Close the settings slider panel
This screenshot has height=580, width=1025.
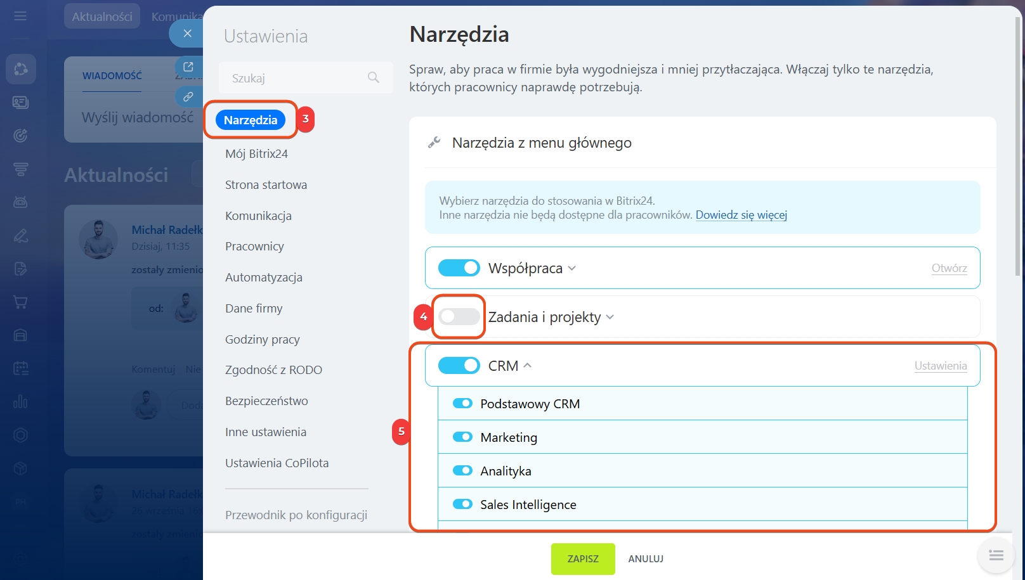(x=187, y=34)
